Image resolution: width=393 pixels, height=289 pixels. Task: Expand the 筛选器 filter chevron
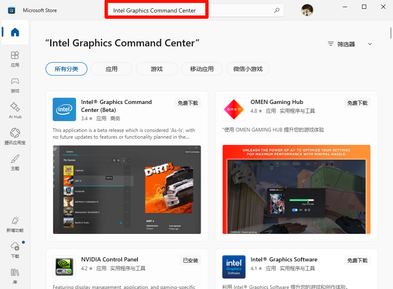370,44
